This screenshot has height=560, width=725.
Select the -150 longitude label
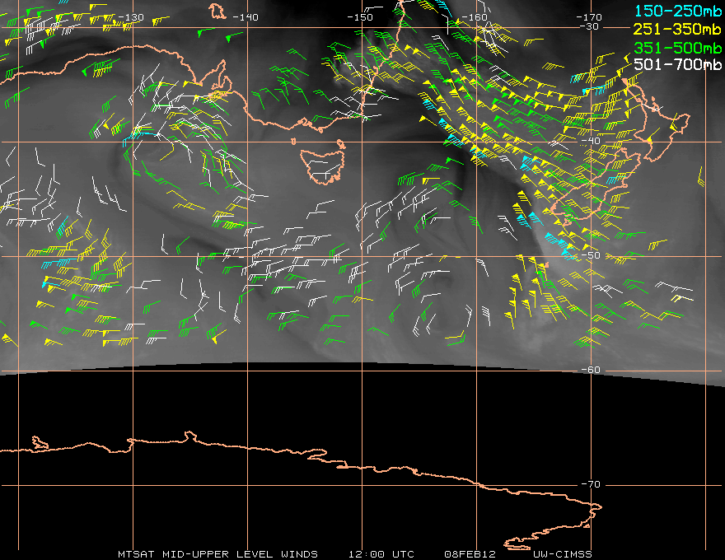pos(358,17)
